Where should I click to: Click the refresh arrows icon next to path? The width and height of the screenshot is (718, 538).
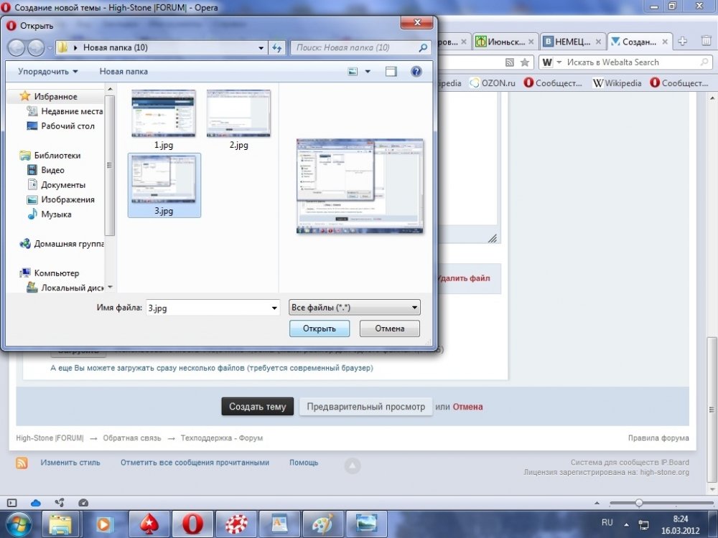coord(277,47)
